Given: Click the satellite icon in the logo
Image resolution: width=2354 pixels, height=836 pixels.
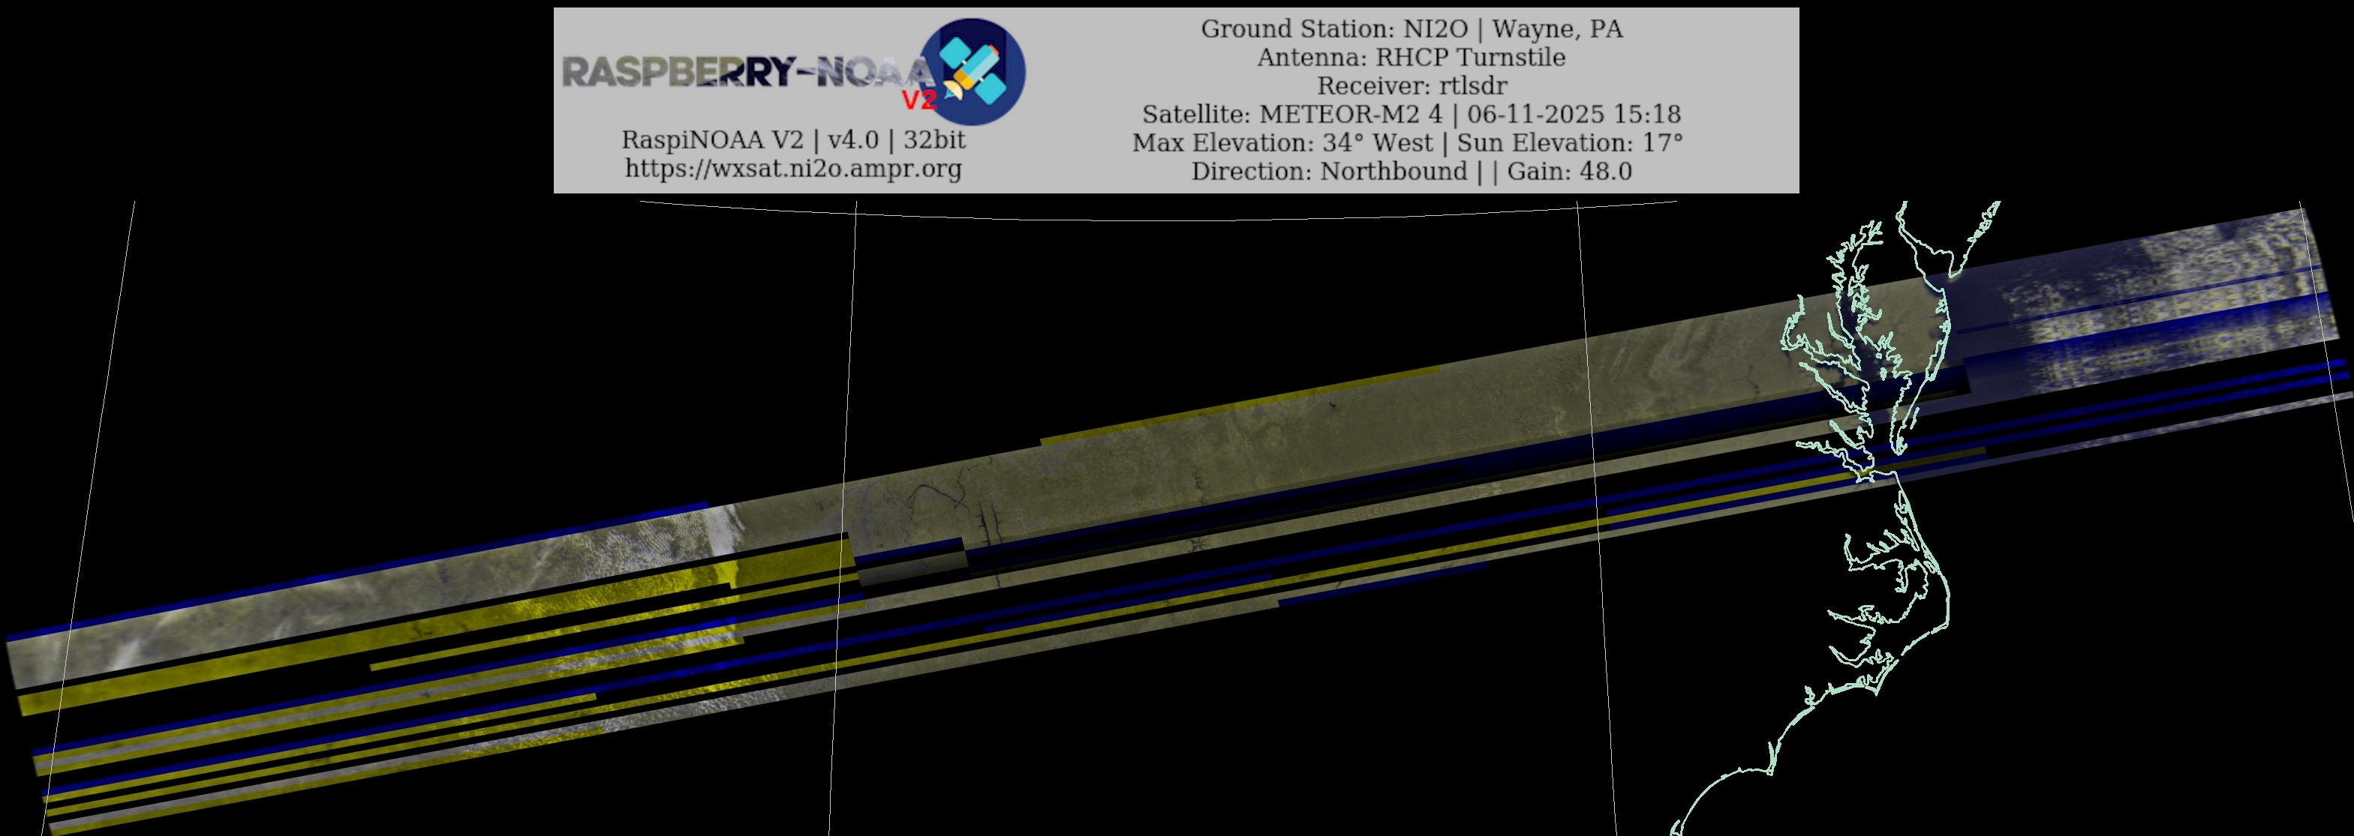Looking at the screenshot, I should click(973, 71).
